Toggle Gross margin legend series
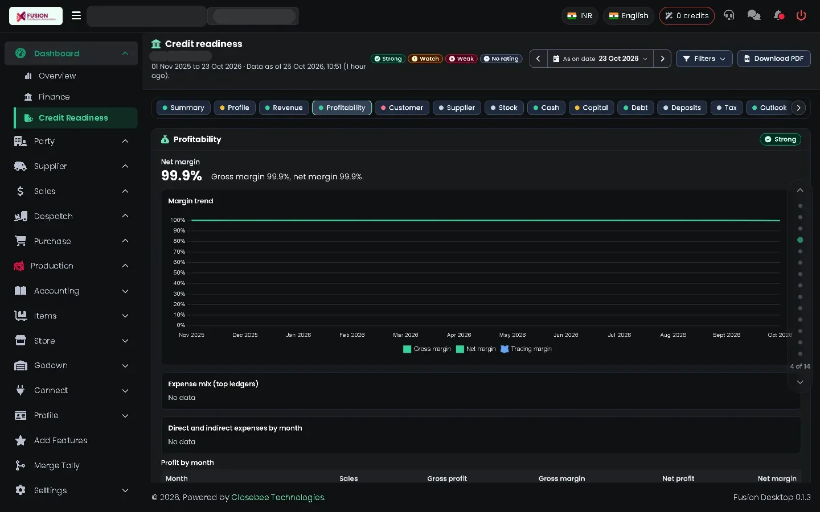This screenshot has width=820, height=512. coord(427,349)
